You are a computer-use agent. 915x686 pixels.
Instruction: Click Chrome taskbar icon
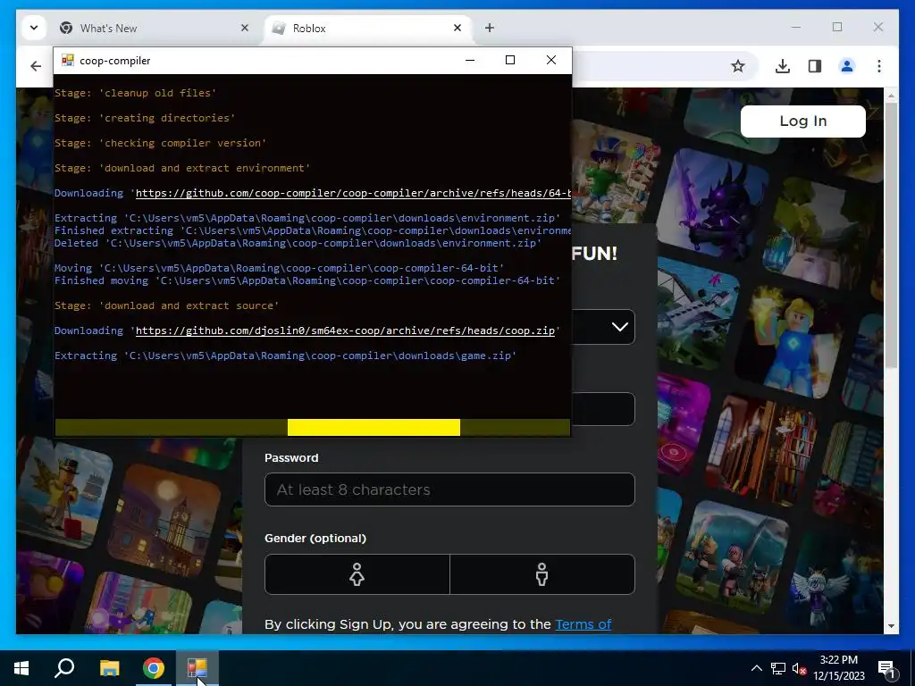click(x=154, y=668)
